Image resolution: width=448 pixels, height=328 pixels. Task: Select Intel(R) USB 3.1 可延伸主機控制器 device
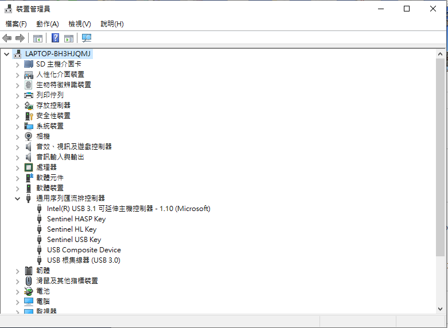tap(128, 209)
